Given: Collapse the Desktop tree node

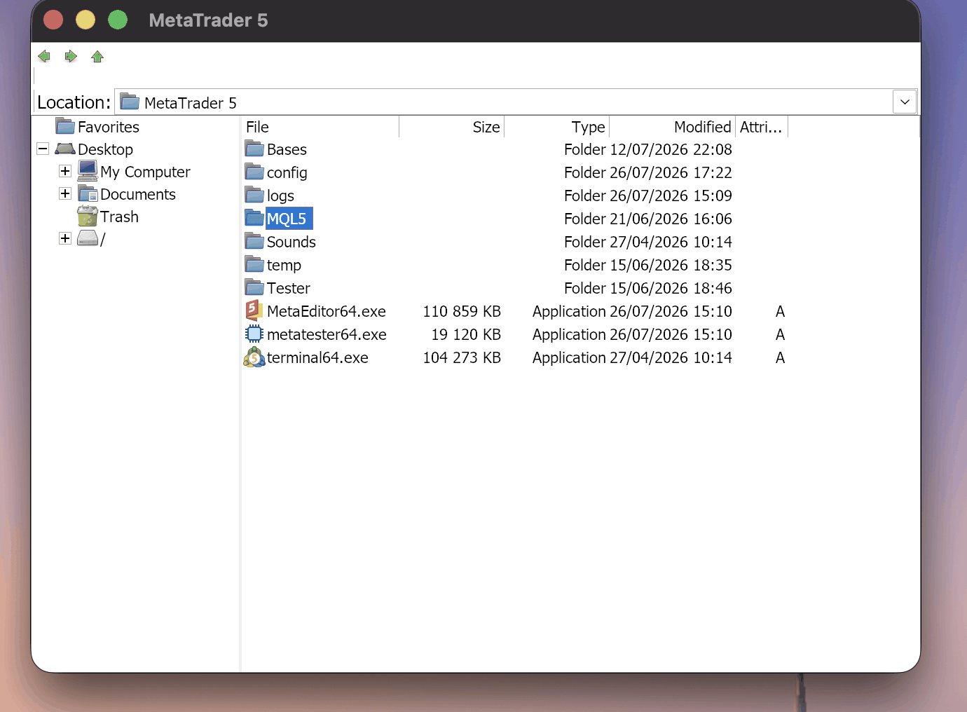Looking at the screenshot, I should pyautogui.click(x=43, y=149).
